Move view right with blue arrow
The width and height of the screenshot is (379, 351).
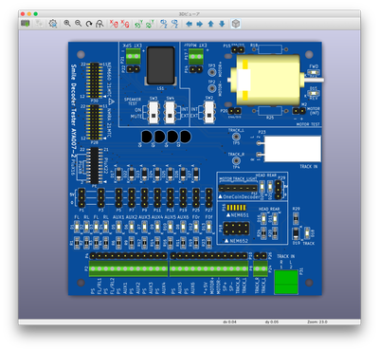[x=200, y=24]
